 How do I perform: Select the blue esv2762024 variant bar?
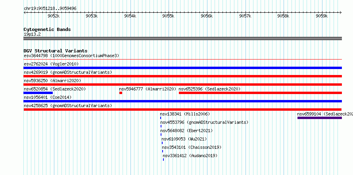182,68
